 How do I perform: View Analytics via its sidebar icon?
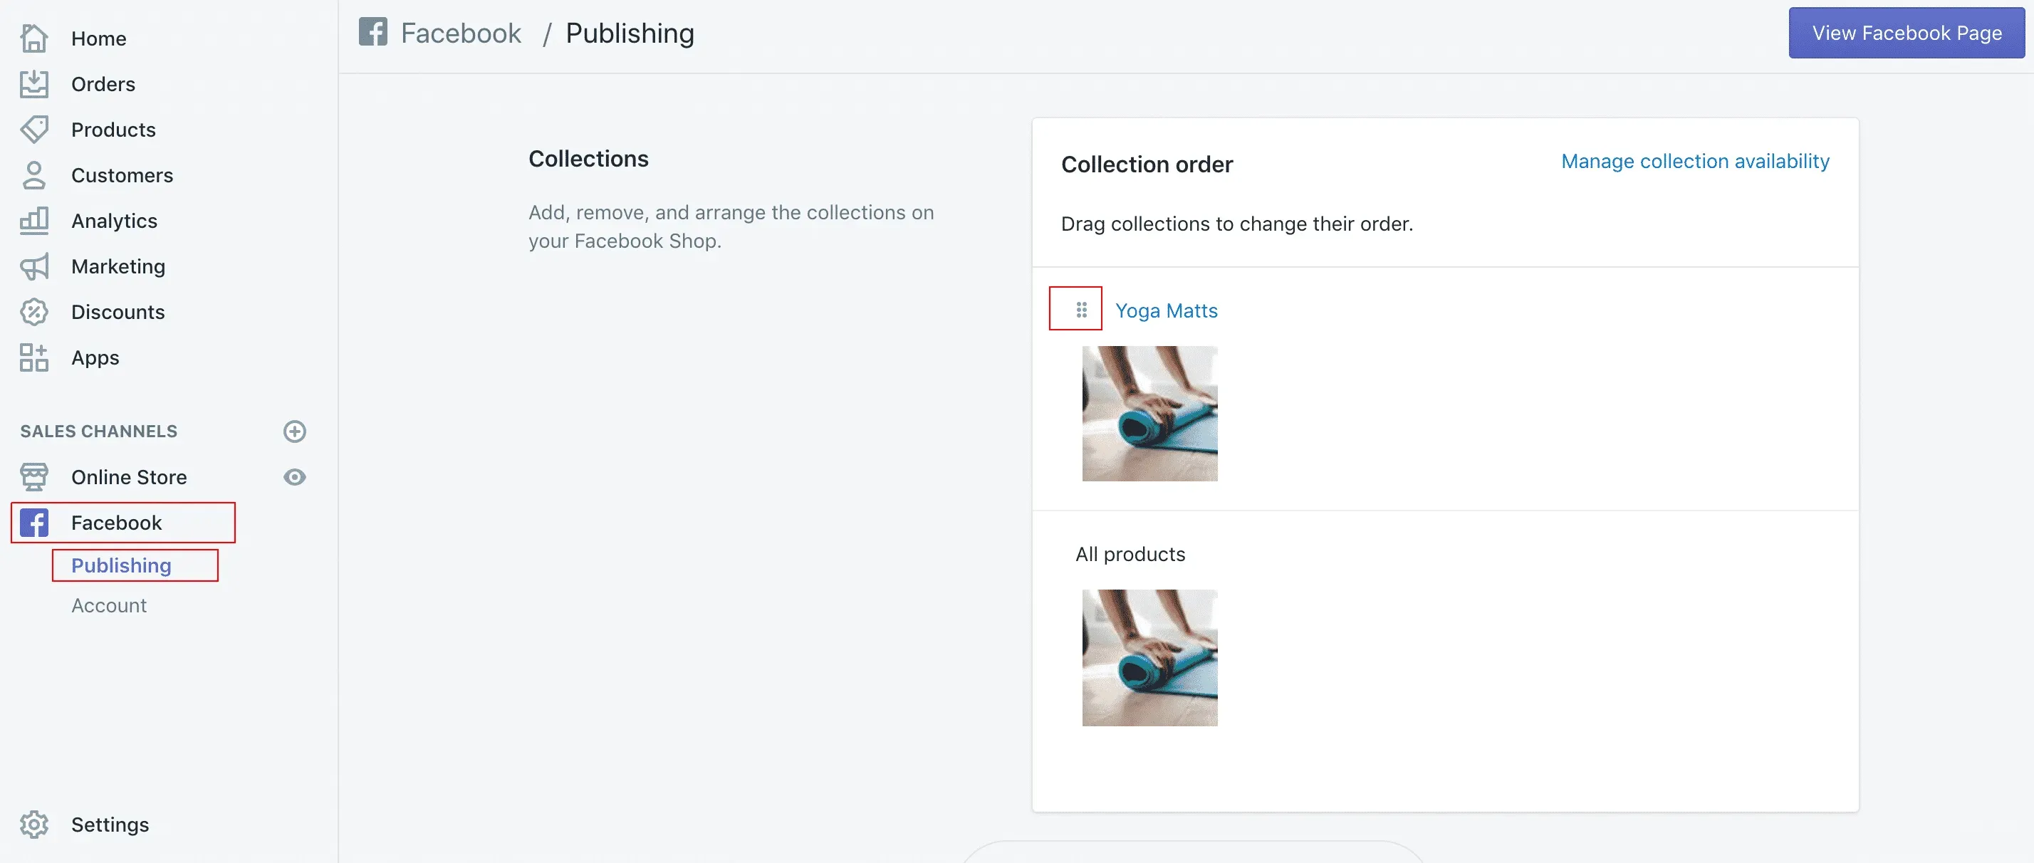[x=33, y=221]
